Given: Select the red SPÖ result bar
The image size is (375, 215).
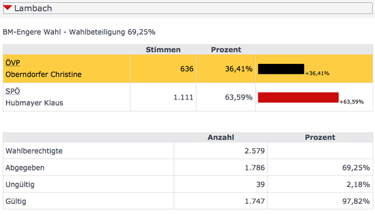Looking at the screenshot, I should (298, 97).
